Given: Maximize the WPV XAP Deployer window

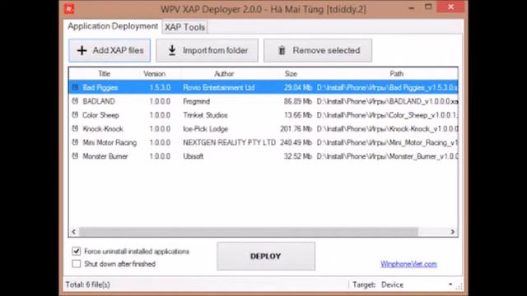Looking at the screenshot, I should pos(428,7).
